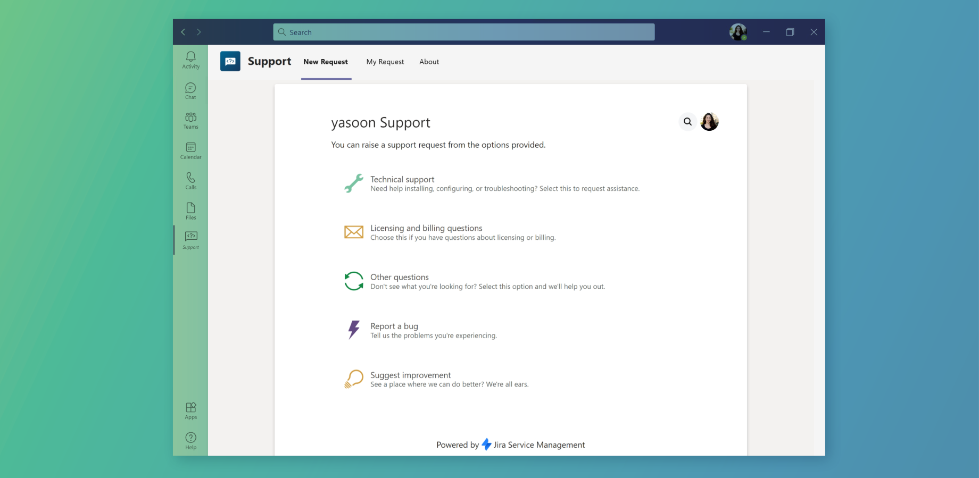
Task: Select the New Request tab
Action: 326,62
